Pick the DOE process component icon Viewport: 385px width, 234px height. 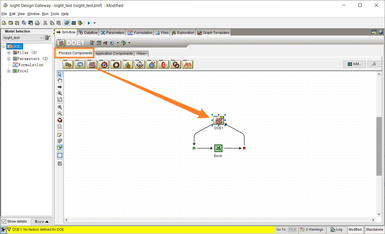[x=92, y=64]
